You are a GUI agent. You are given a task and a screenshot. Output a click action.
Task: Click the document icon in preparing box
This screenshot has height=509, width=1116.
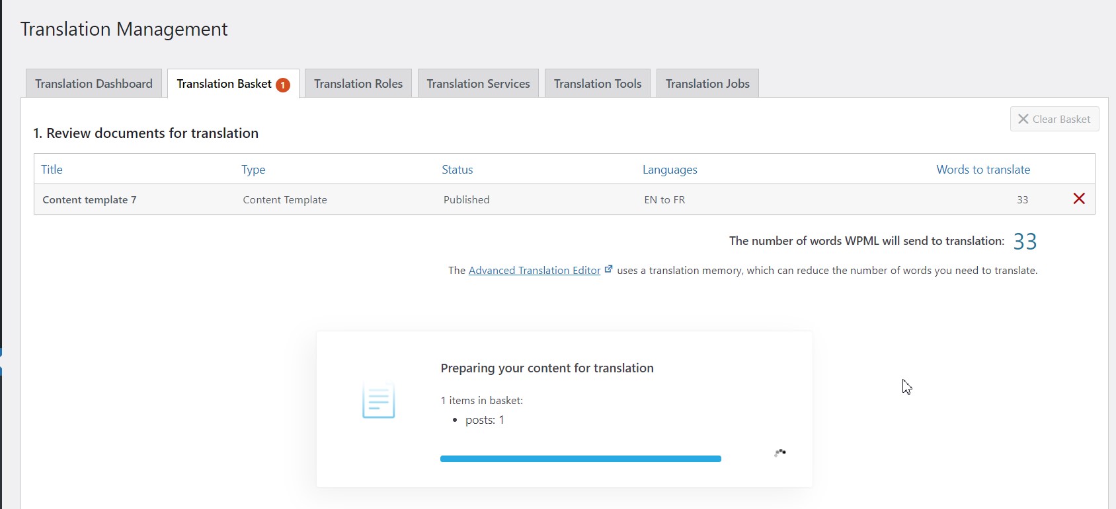coord(379,400)
